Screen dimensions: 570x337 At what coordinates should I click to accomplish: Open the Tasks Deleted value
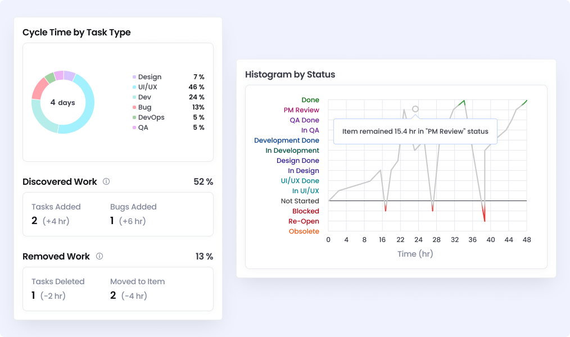point(34,295)
